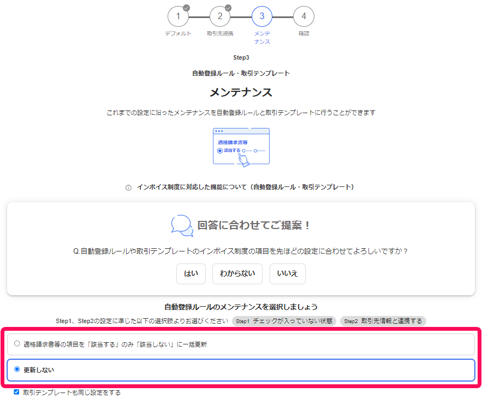Select 「該当しない」に一括更新 radio option

coord(17,344)
